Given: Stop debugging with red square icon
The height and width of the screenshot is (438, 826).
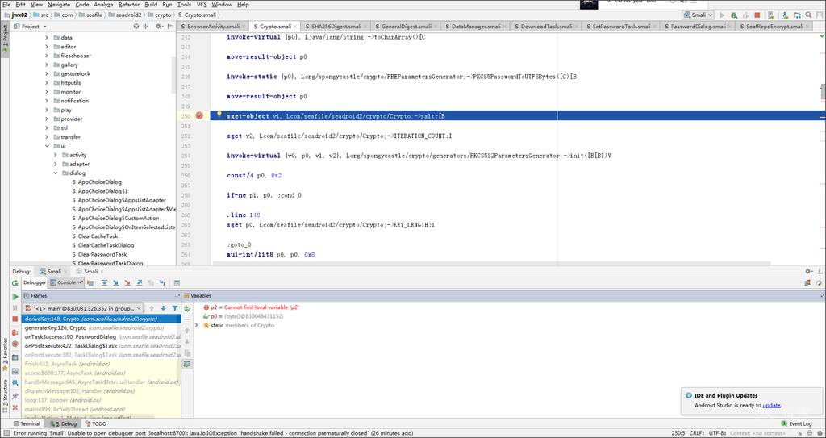Looking at the screenshot, I should (15, 319).
